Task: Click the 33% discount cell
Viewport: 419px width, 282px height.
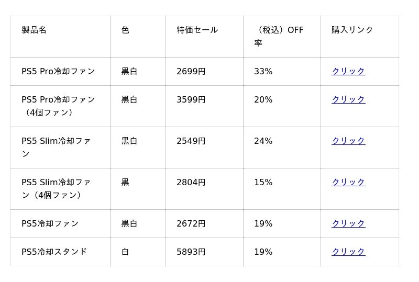Action: [263, 71]
